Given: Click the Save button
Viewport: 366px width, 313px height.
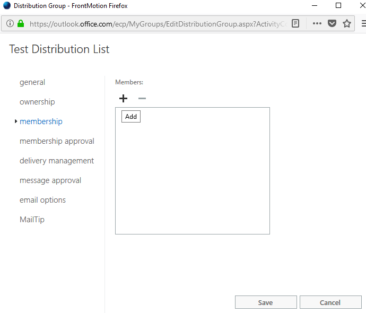Looking at the screenshot, I should 265,302.
